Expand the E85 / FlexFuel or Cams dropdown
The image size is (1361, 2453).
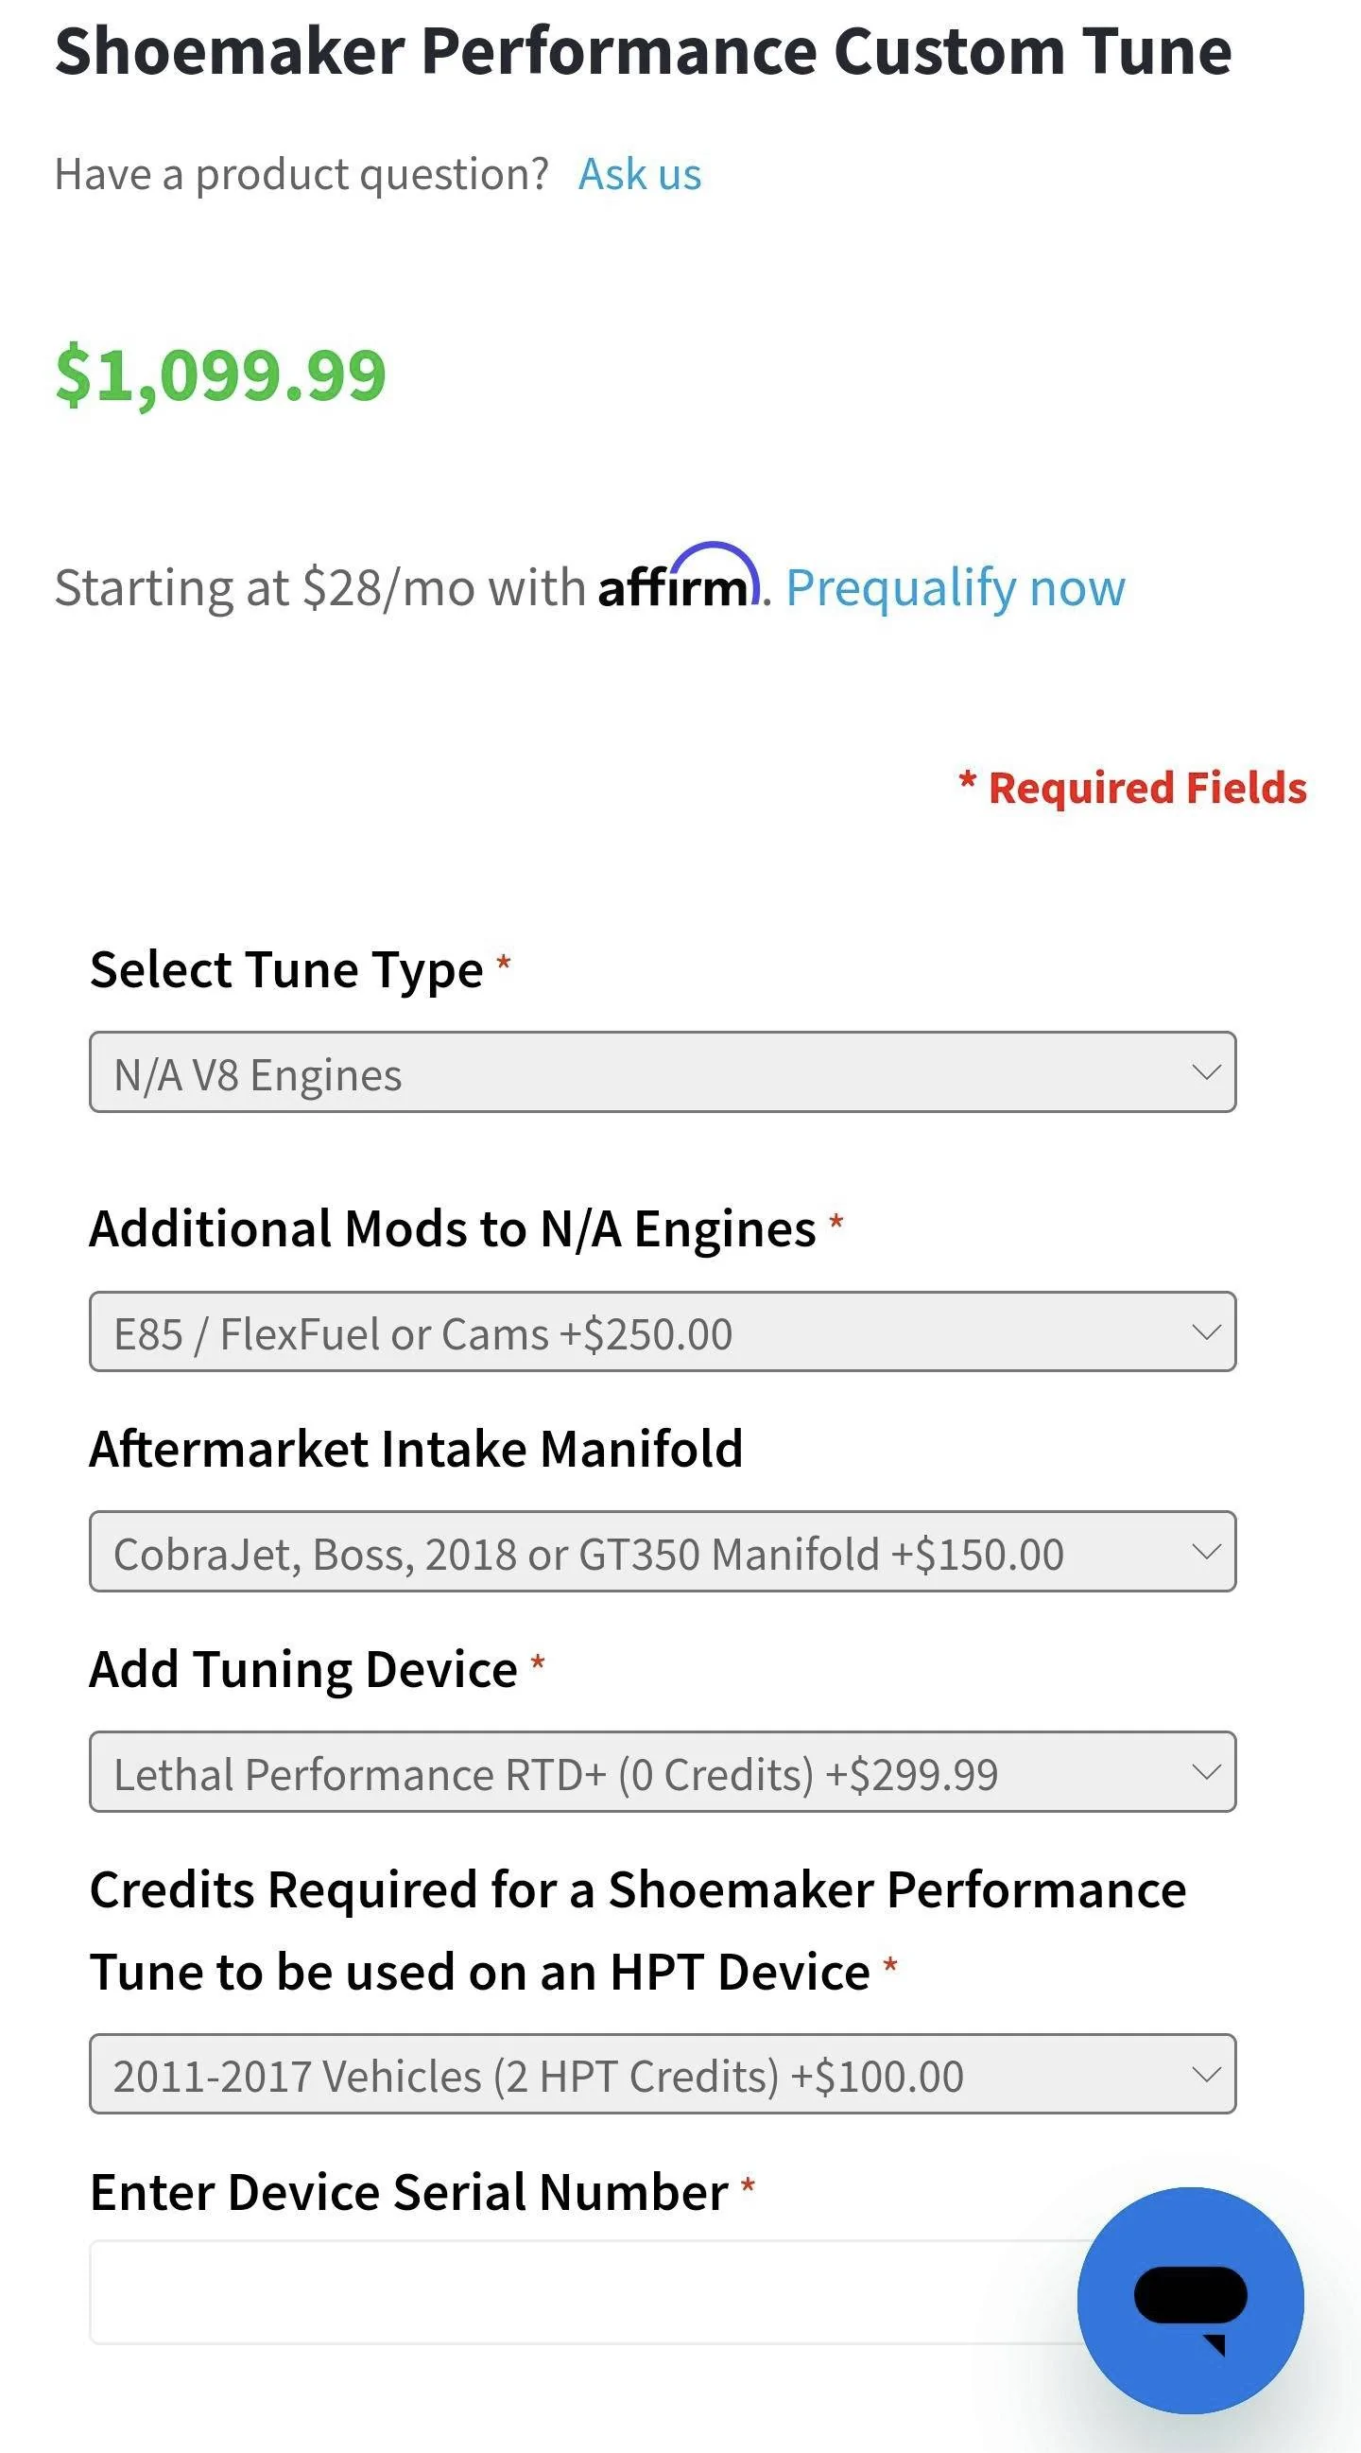[663, 1332]
